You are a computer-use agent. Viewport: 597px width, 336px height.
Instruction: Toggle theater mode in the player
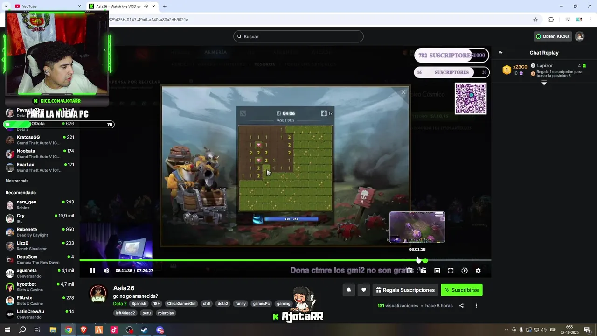[x=437, y=271]
